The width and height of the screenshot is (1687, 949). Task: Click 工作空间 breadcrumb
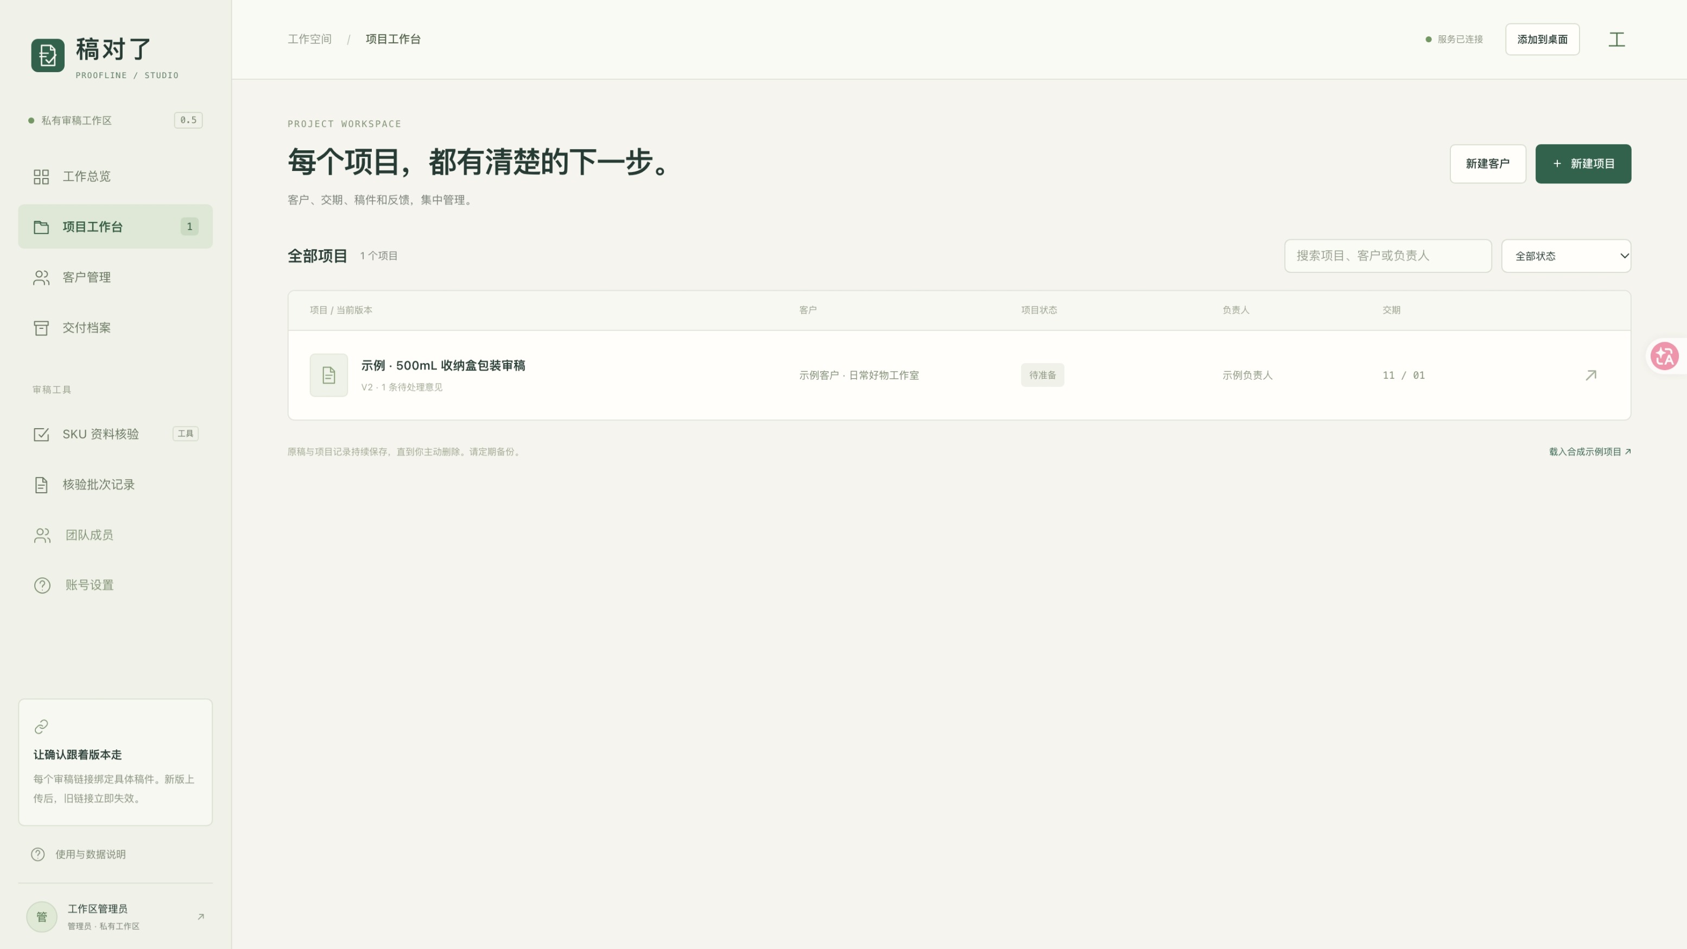click(310, 39)
